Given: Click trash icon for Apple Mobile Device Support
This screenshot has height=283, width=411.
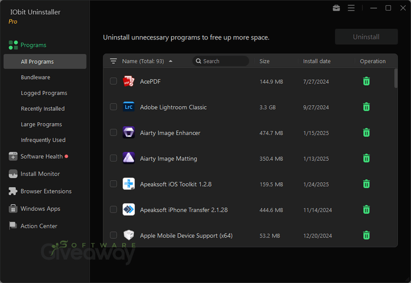Looking at the screenshot, I should point(367,235).
